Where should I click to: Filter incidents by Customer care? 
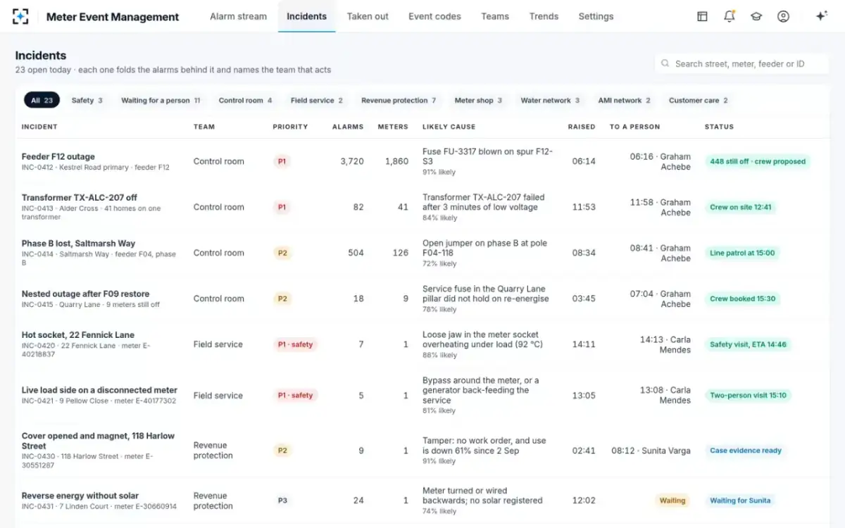698,100
